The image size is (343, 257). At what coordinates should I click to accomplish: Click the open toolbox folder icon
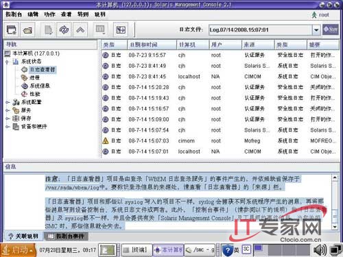click(x=27, y=29)
